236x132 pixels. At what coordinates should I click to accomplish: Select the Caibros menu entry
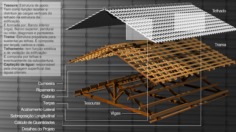48,96
